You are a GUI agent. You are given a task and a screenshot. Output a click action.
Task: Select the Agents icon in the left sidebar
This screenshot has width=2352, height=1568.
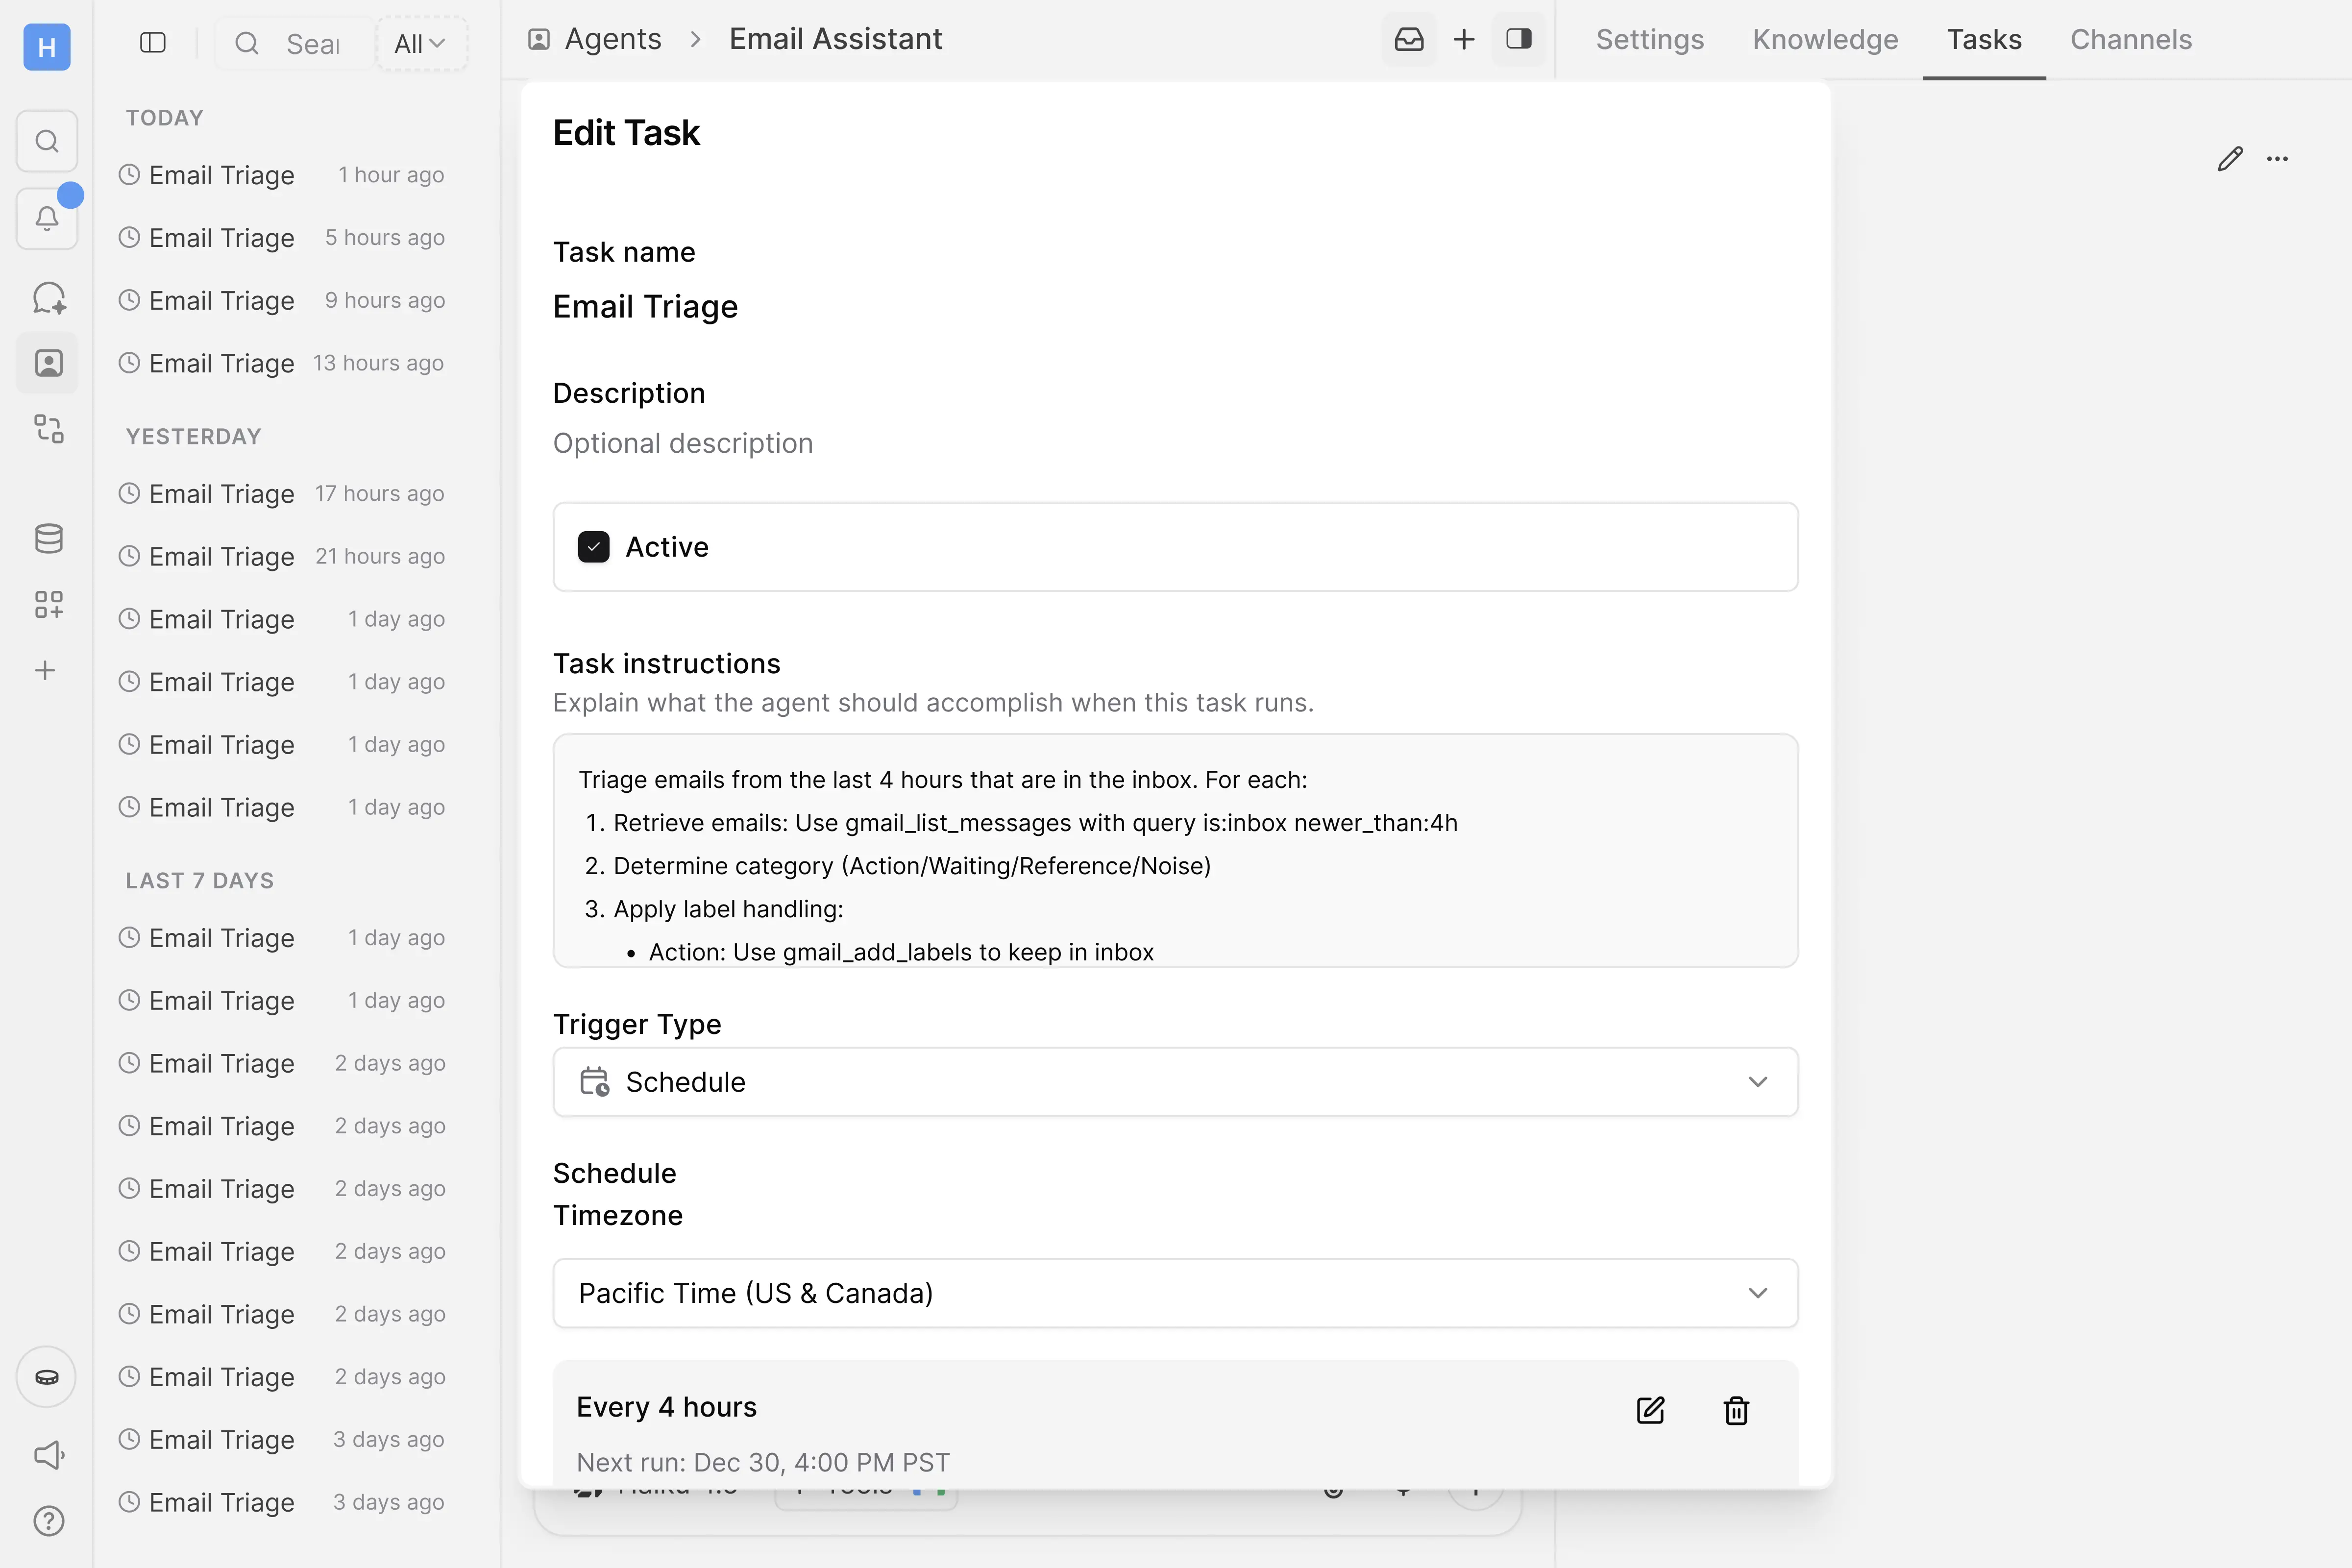click(x=46, y=363)
